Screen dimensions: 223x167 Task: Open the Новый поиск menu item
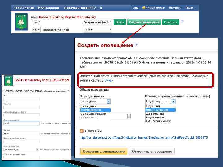click(x=24, y=8)
